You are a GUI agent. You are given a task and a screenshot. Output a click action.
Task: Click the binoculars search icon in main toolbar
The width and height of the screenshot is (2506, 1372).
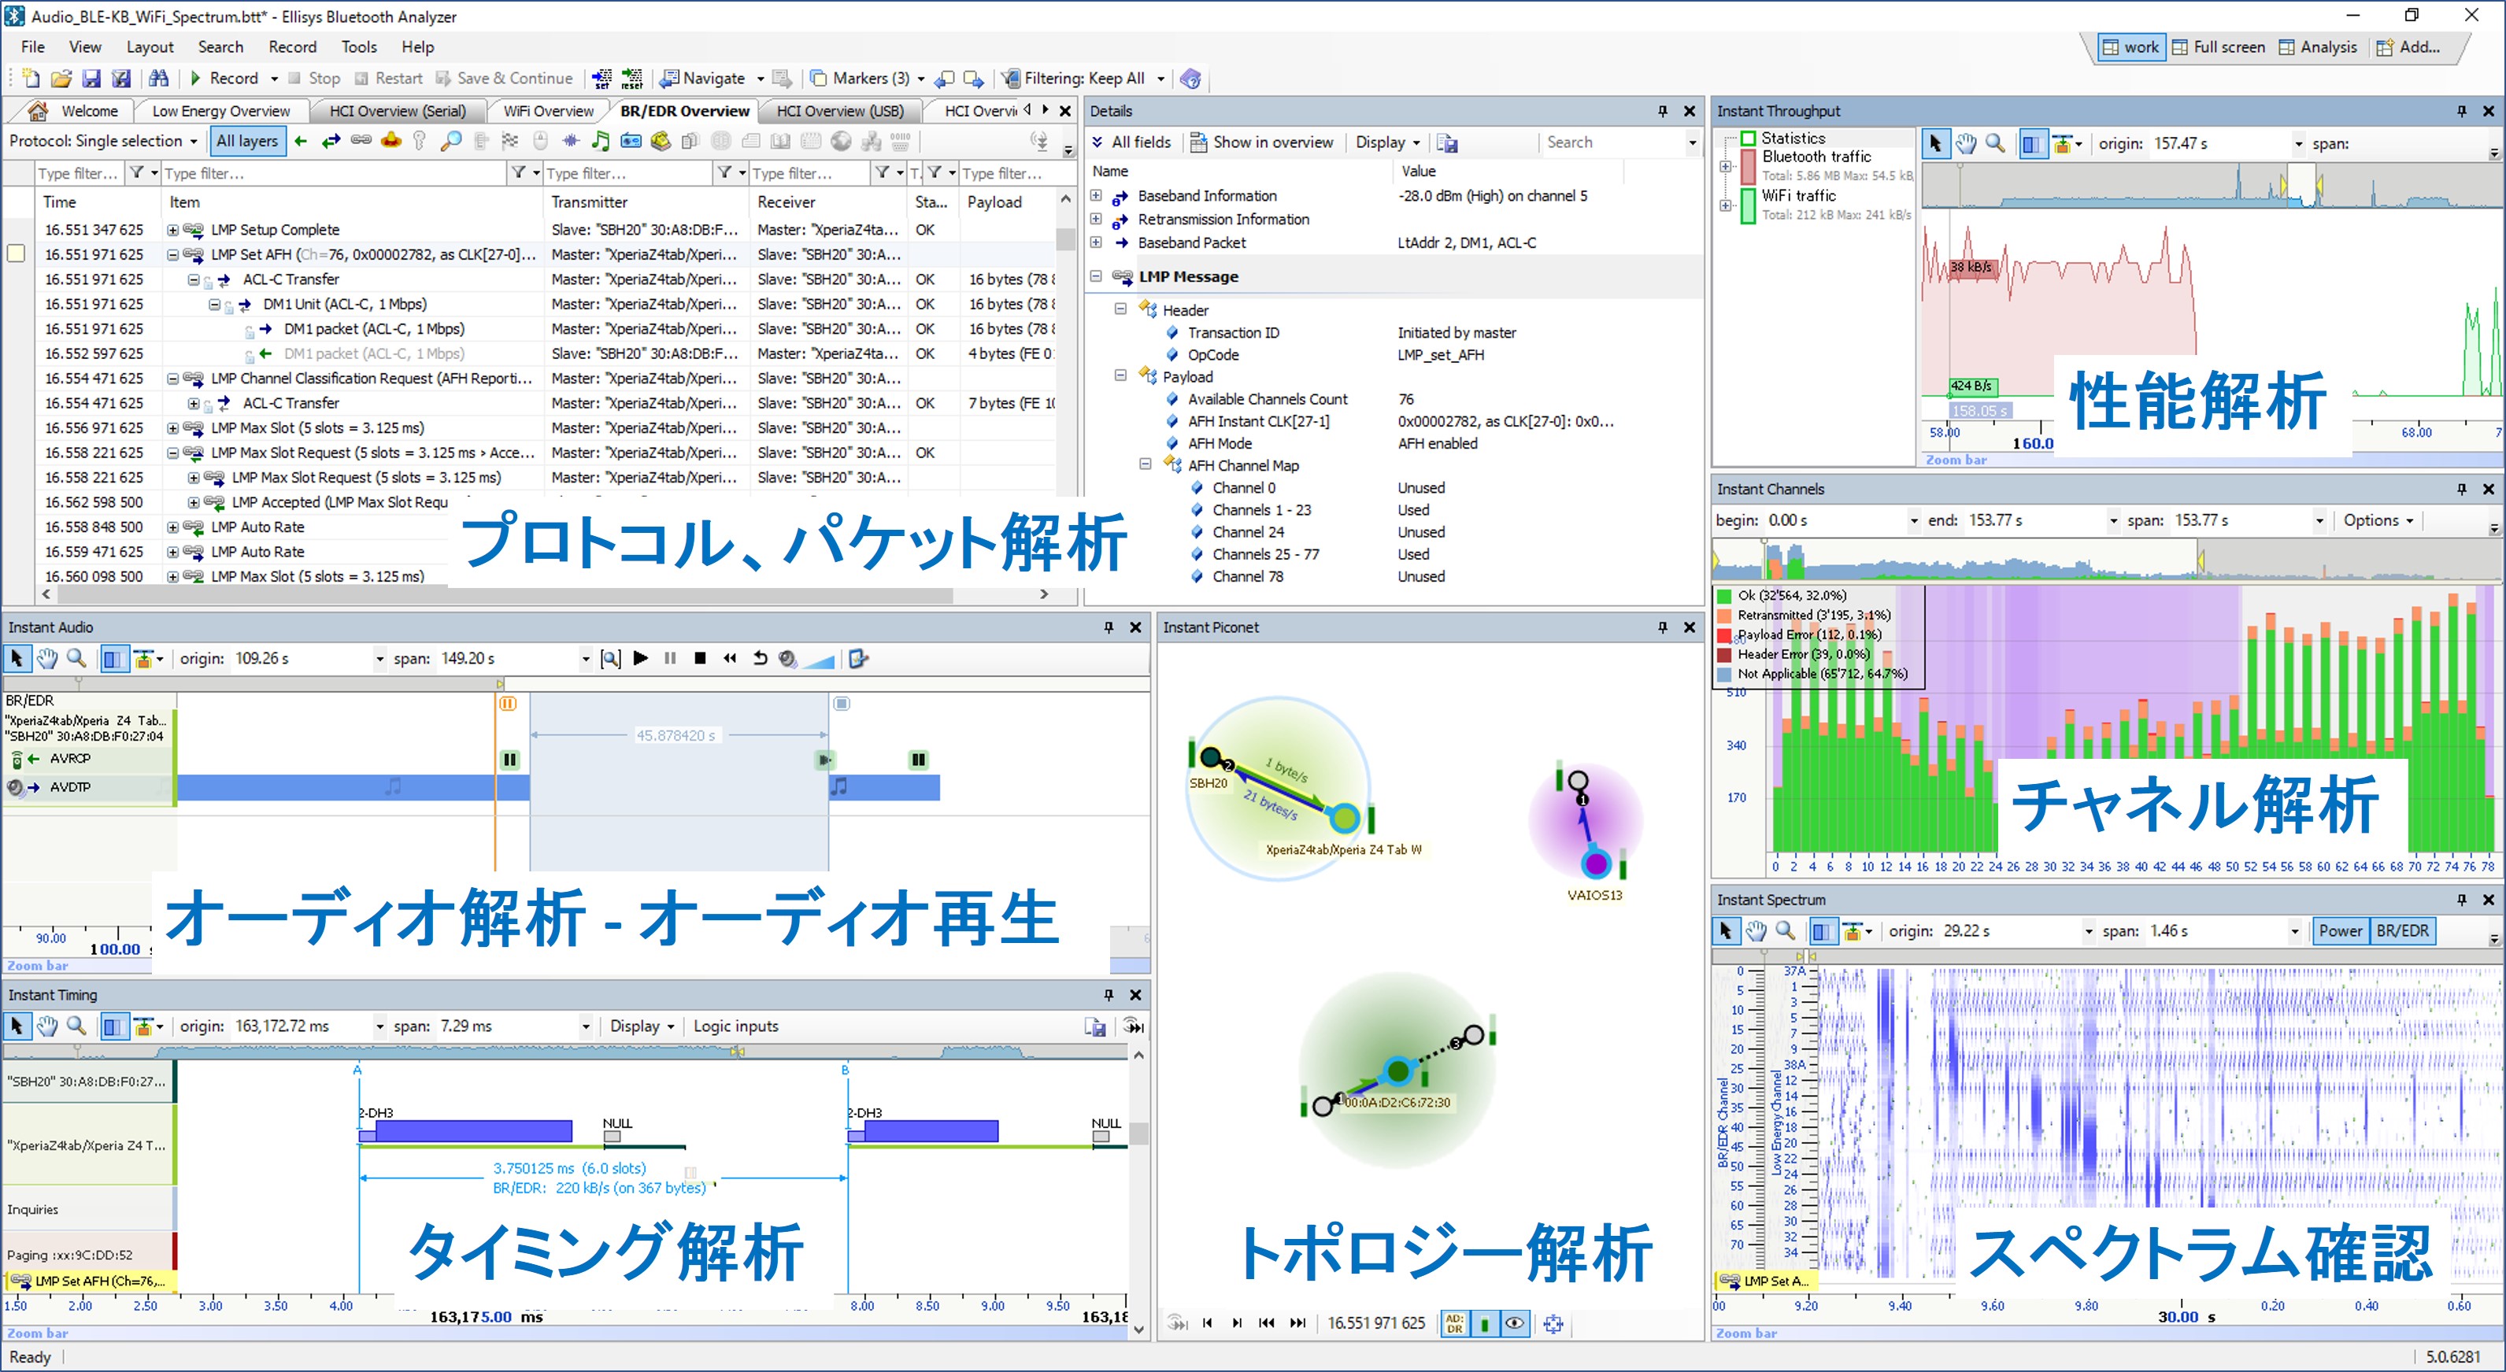click(158, 79)
